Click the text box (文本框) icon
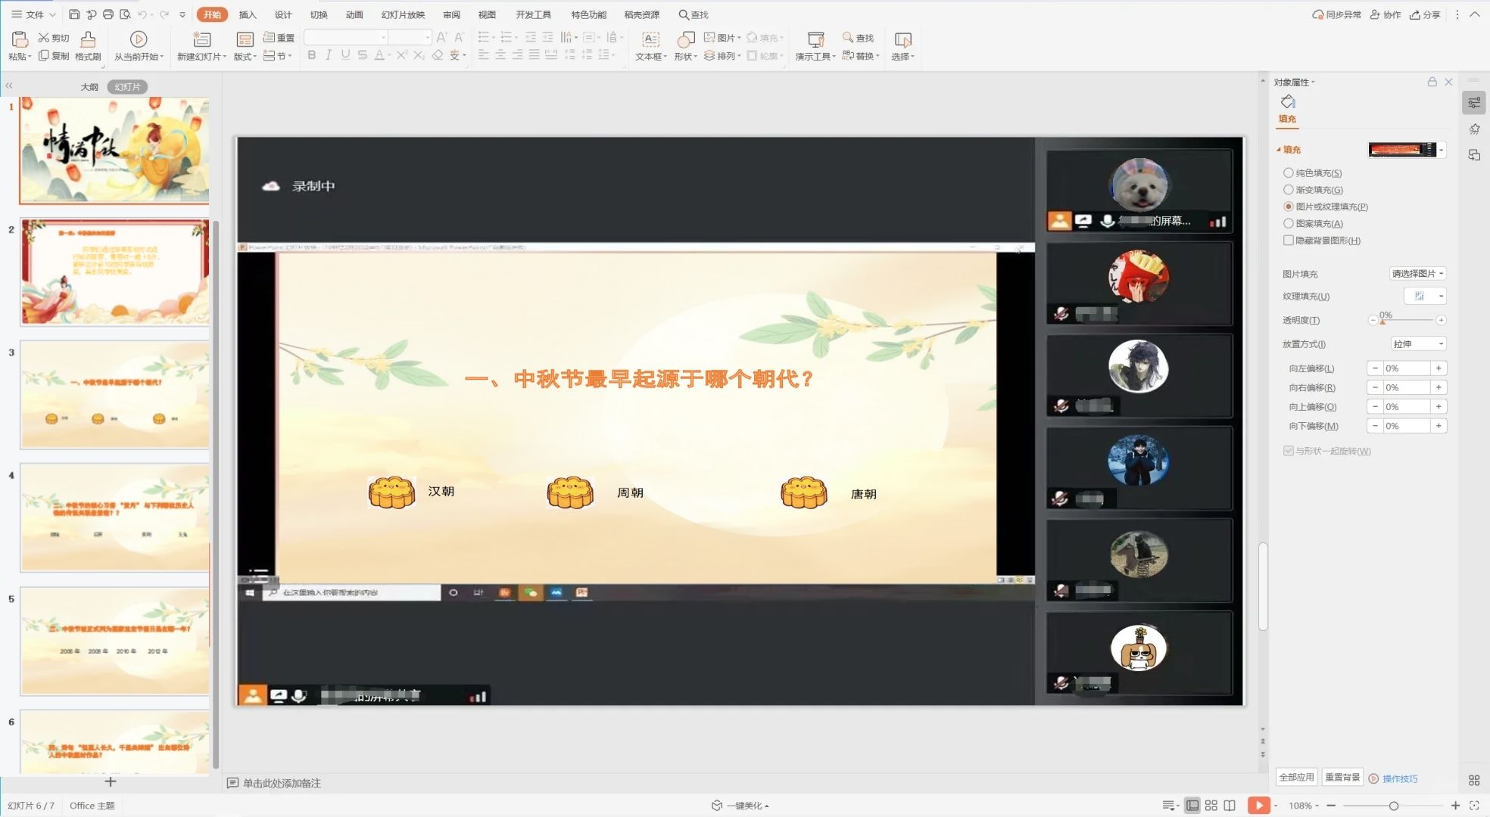The height and width of the screenshot is (817, 1490). [650, 39]
